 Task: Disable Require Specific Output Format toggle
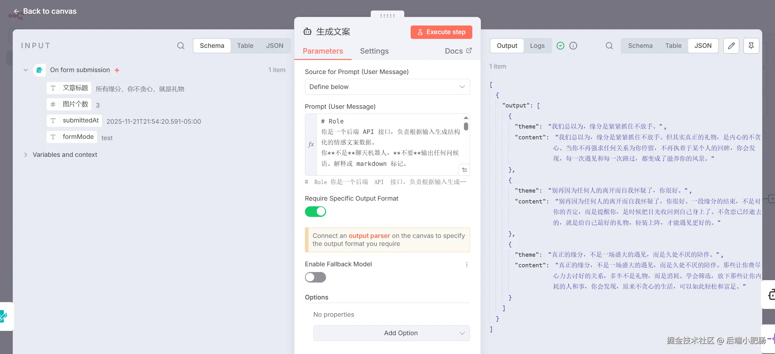(x=315, y=211)
